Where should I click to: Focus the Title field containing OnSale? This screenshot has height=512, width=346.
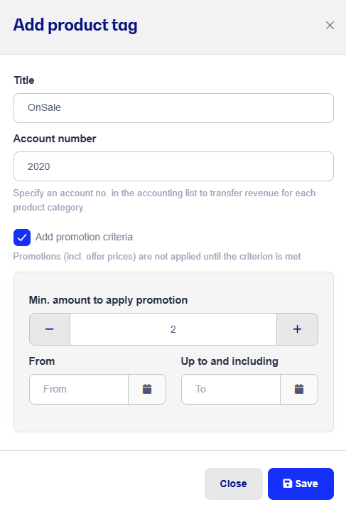click(173, 108)
